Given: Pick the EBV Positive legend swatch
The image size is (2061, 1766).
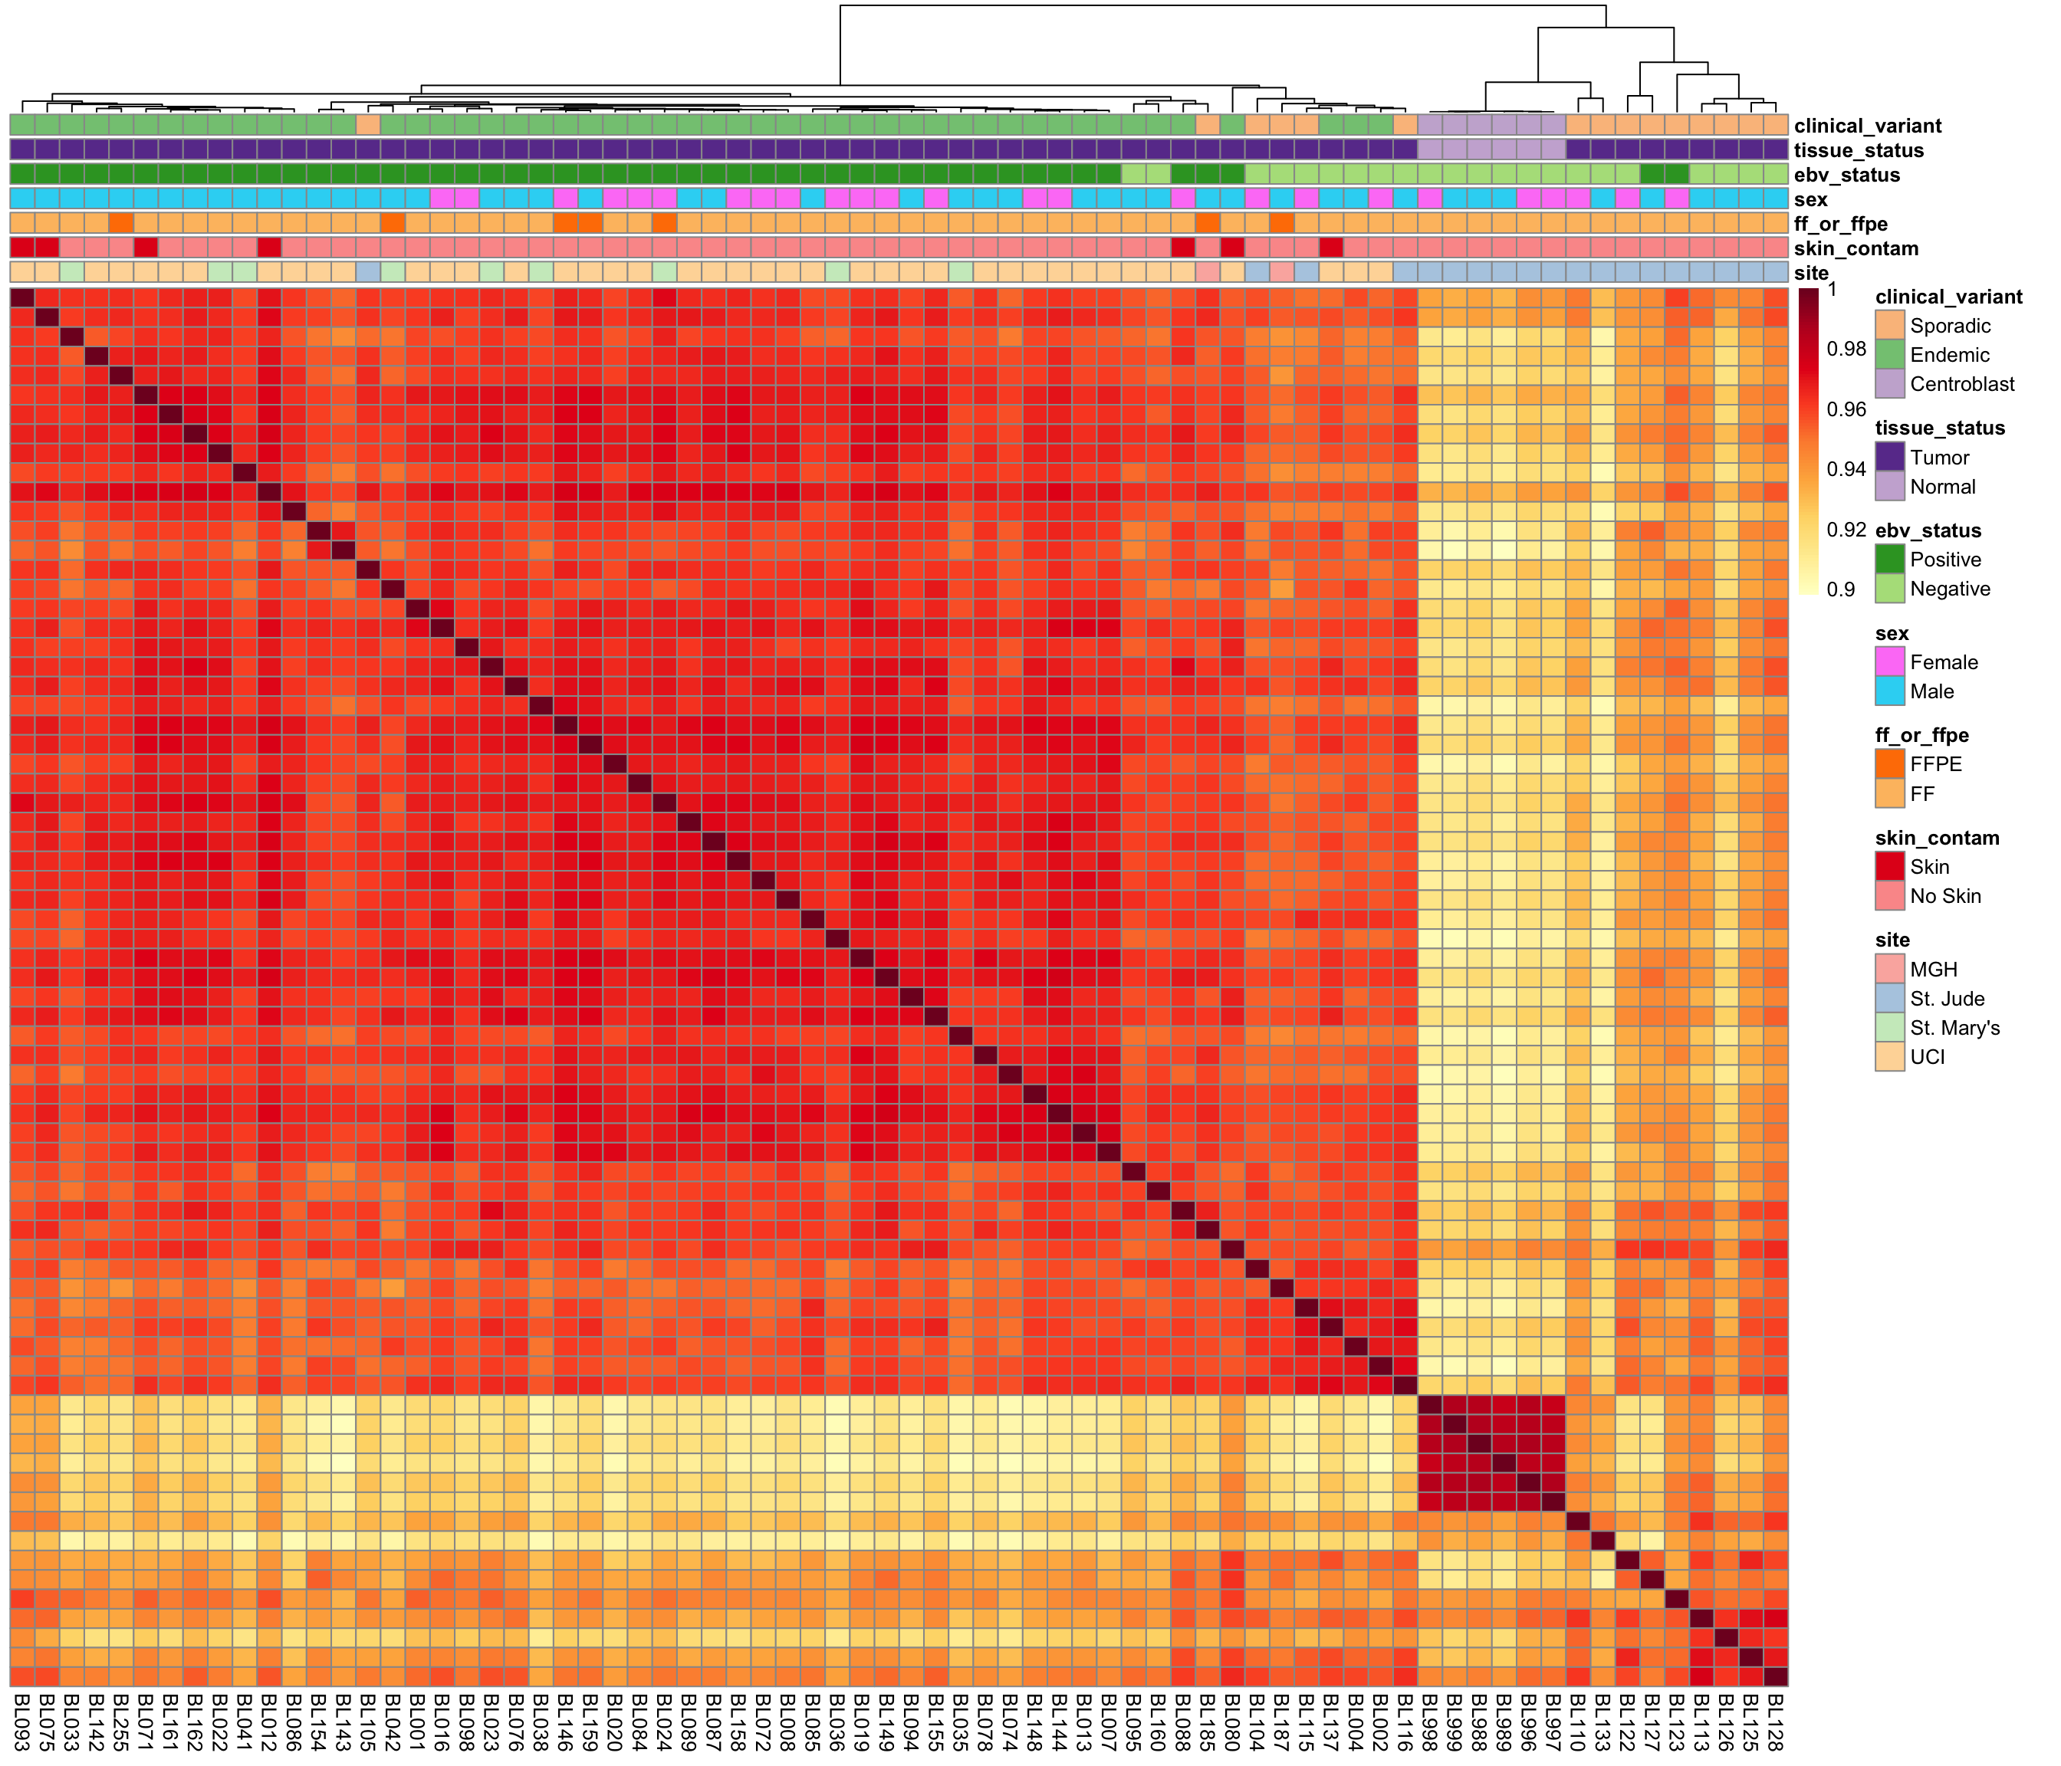Looking at the screenshot, I should pos(1890,560).
